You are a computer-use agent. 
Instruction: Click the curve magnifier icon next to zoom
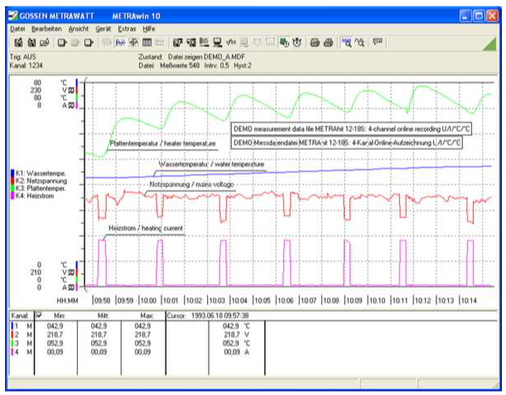click(359, 42)
